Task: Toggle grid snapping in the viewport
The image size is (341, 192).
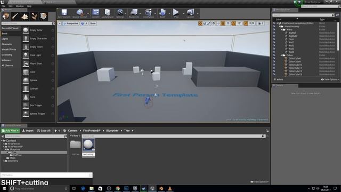Action: pyautogui.click(x=223, y=23)
